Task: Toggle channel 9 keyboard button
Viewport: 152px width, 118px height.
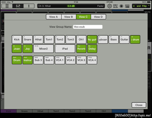Action: (x=103, y=40)
